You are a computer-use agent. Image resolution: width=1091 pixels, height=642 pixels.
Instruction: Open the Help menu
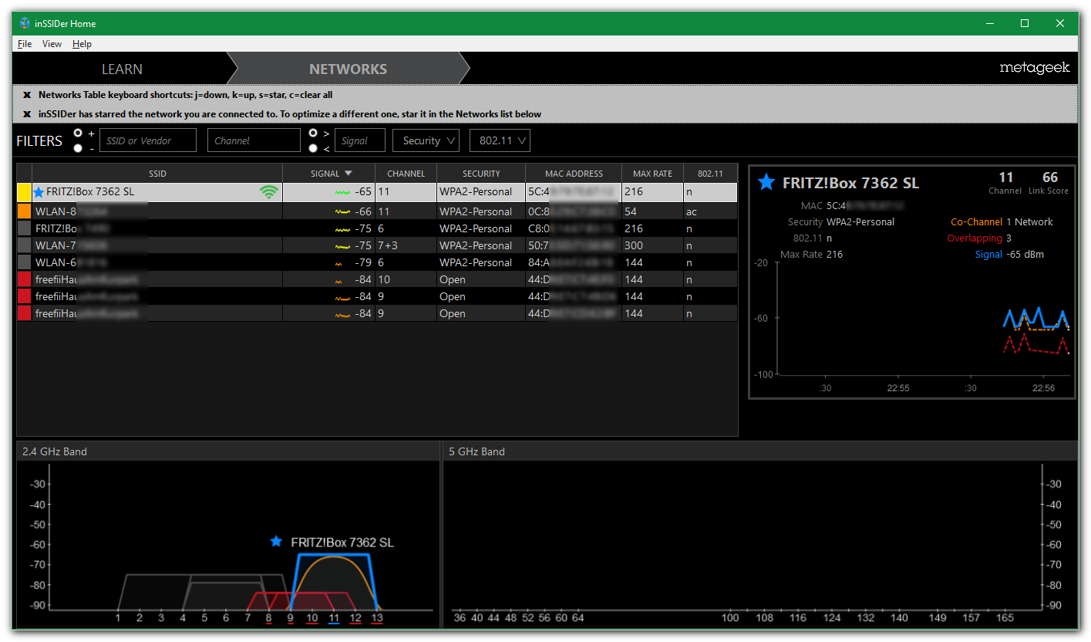tap(82, 44)
